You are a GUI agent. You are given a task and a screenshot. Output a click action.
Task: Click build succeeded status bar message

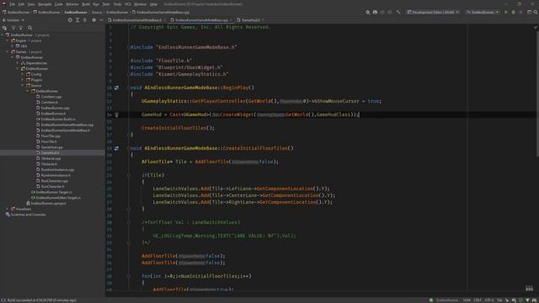point(41,300)
